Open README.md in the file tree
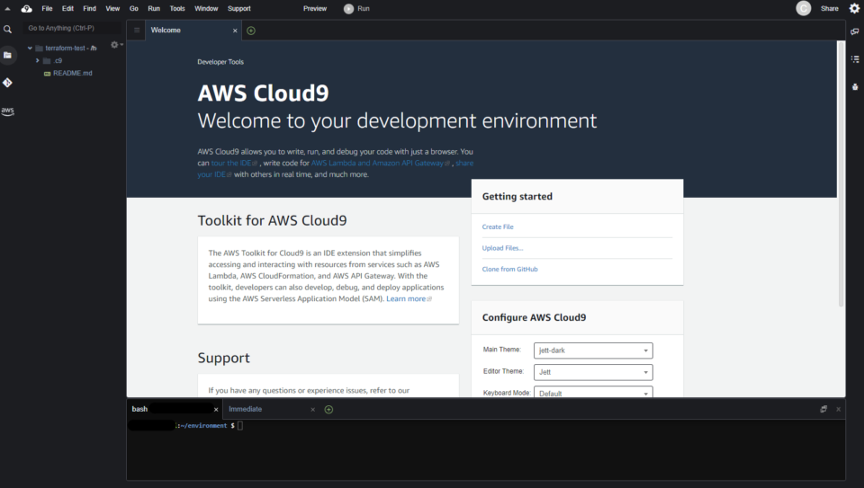The image size is (864, 488). pyautogui.click(x=72, y=73)
